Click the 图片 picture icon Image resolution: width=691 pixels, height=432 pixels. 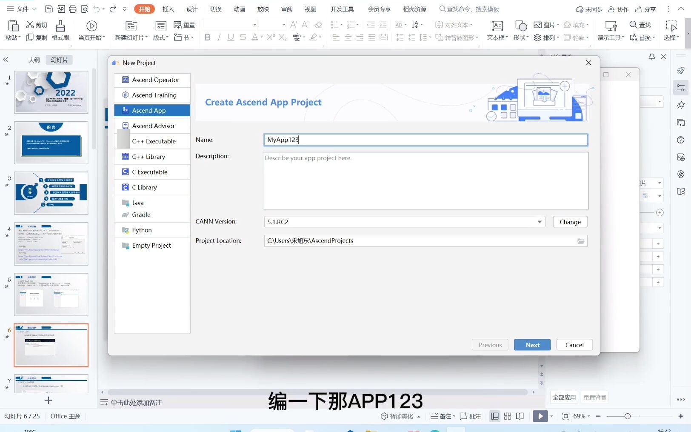(538, 25)
